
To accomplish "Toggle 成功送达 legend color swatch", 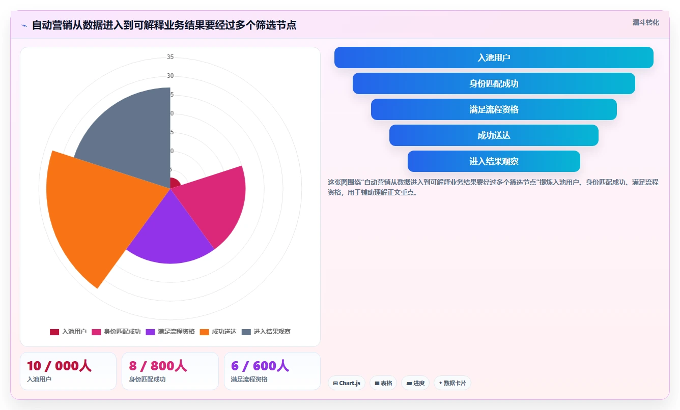I will click(x=205, y=332).
